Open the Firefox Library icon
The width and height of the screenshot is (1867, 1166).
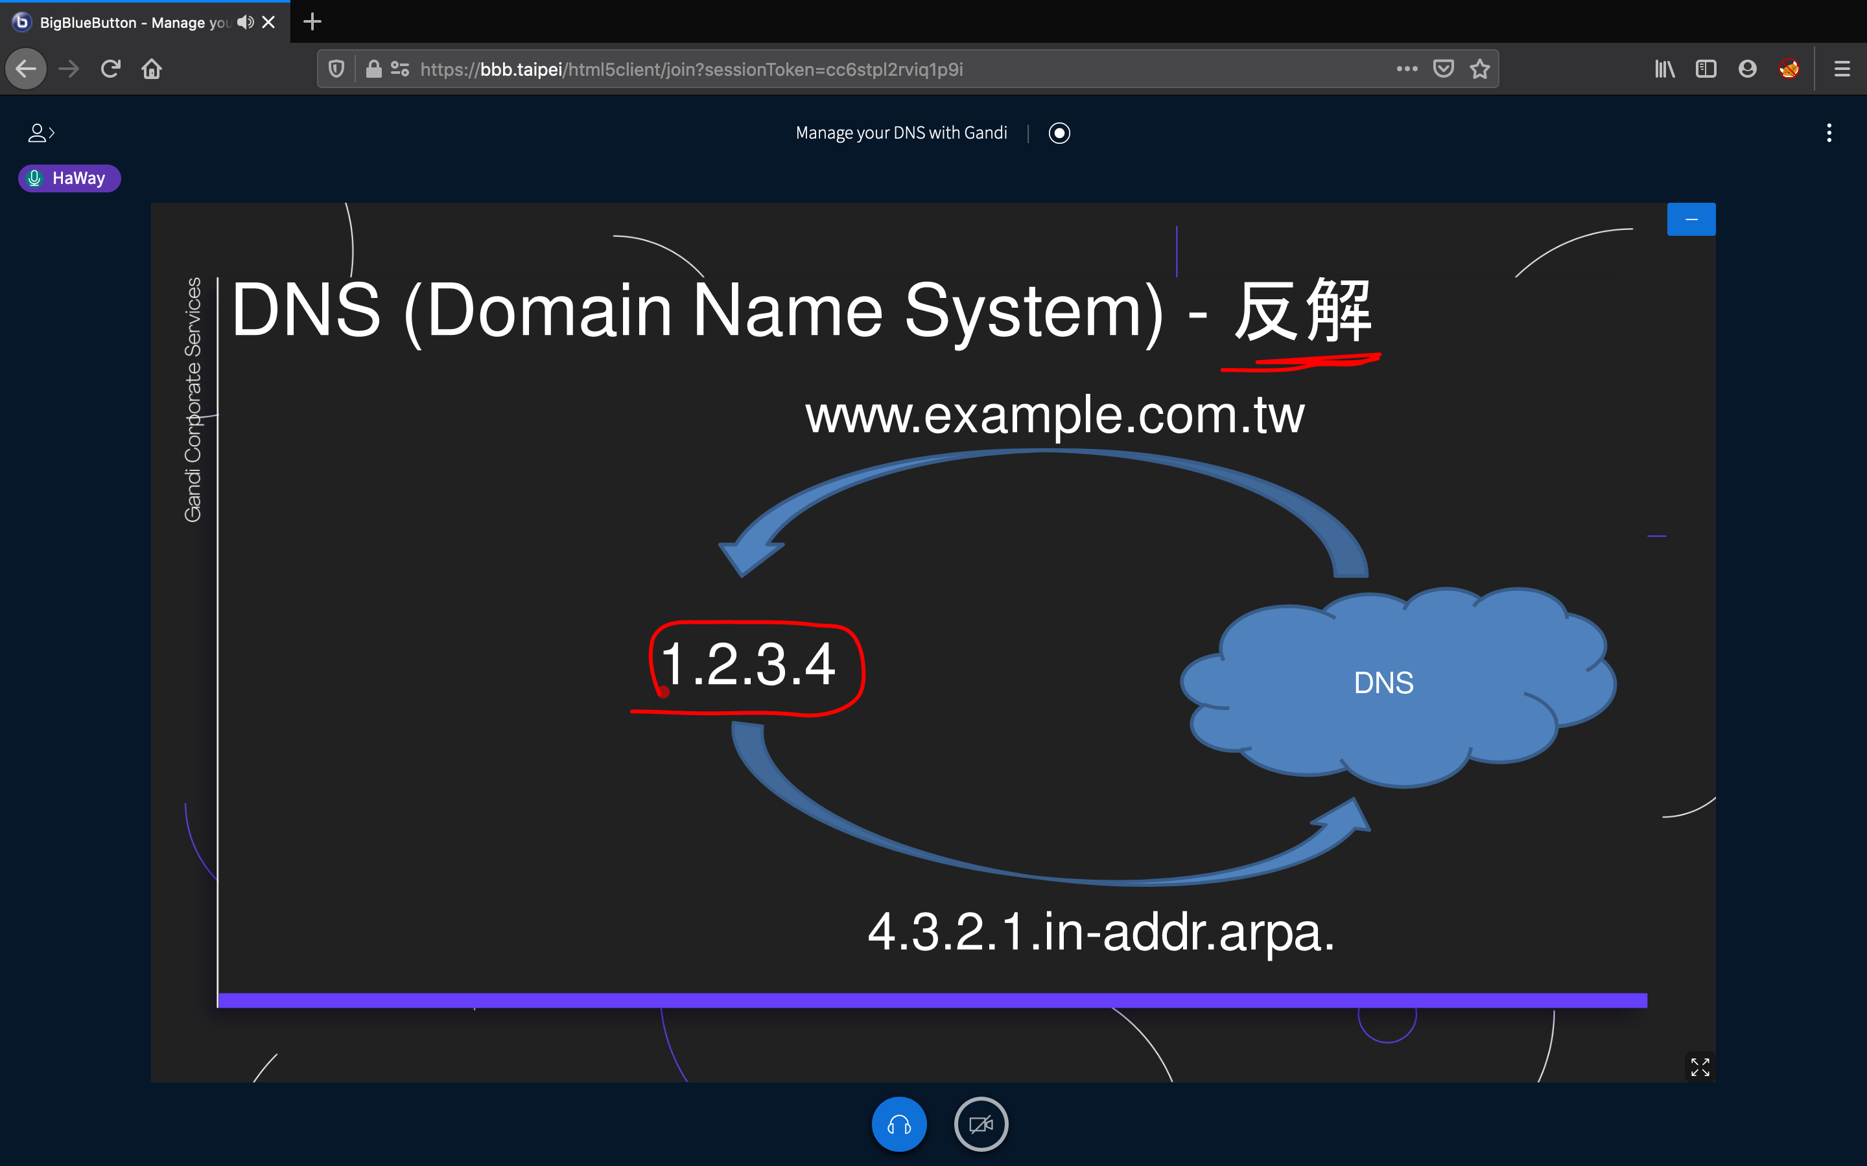[x=1664, y=69]
